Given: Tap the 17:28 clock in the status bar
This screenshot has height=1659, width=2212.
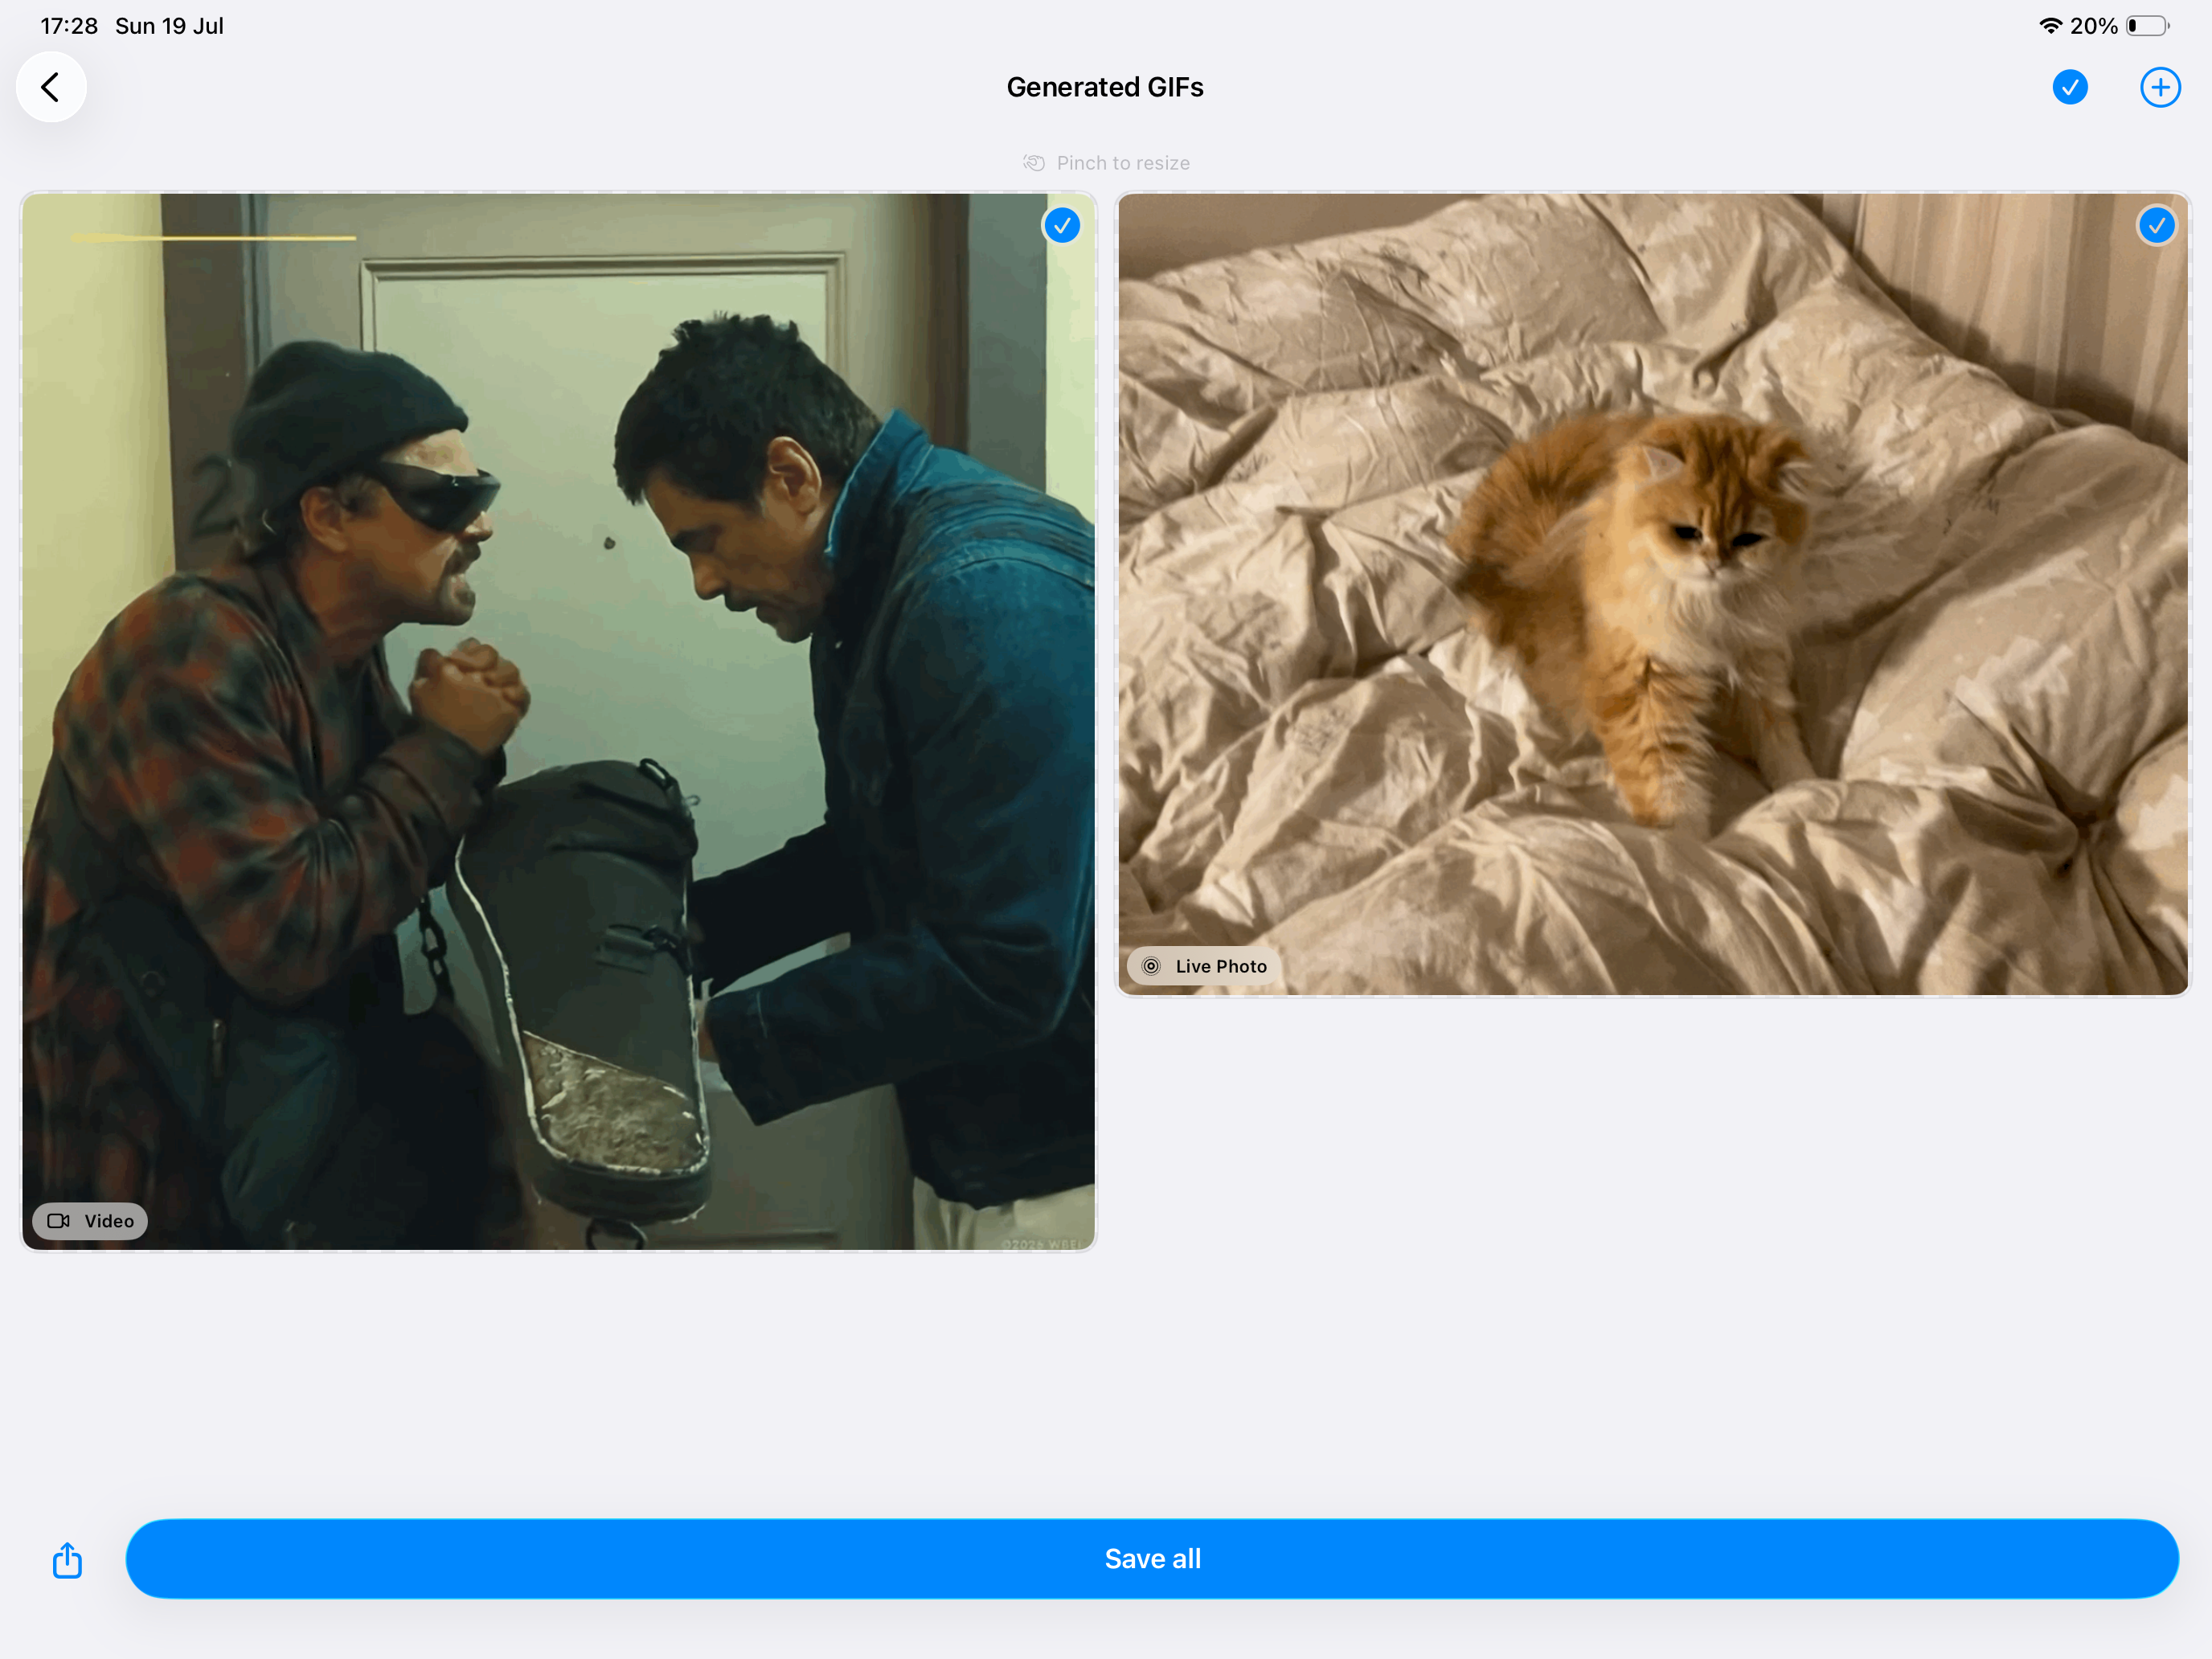Looking at the screenshot, I should [x=69, y=26].
